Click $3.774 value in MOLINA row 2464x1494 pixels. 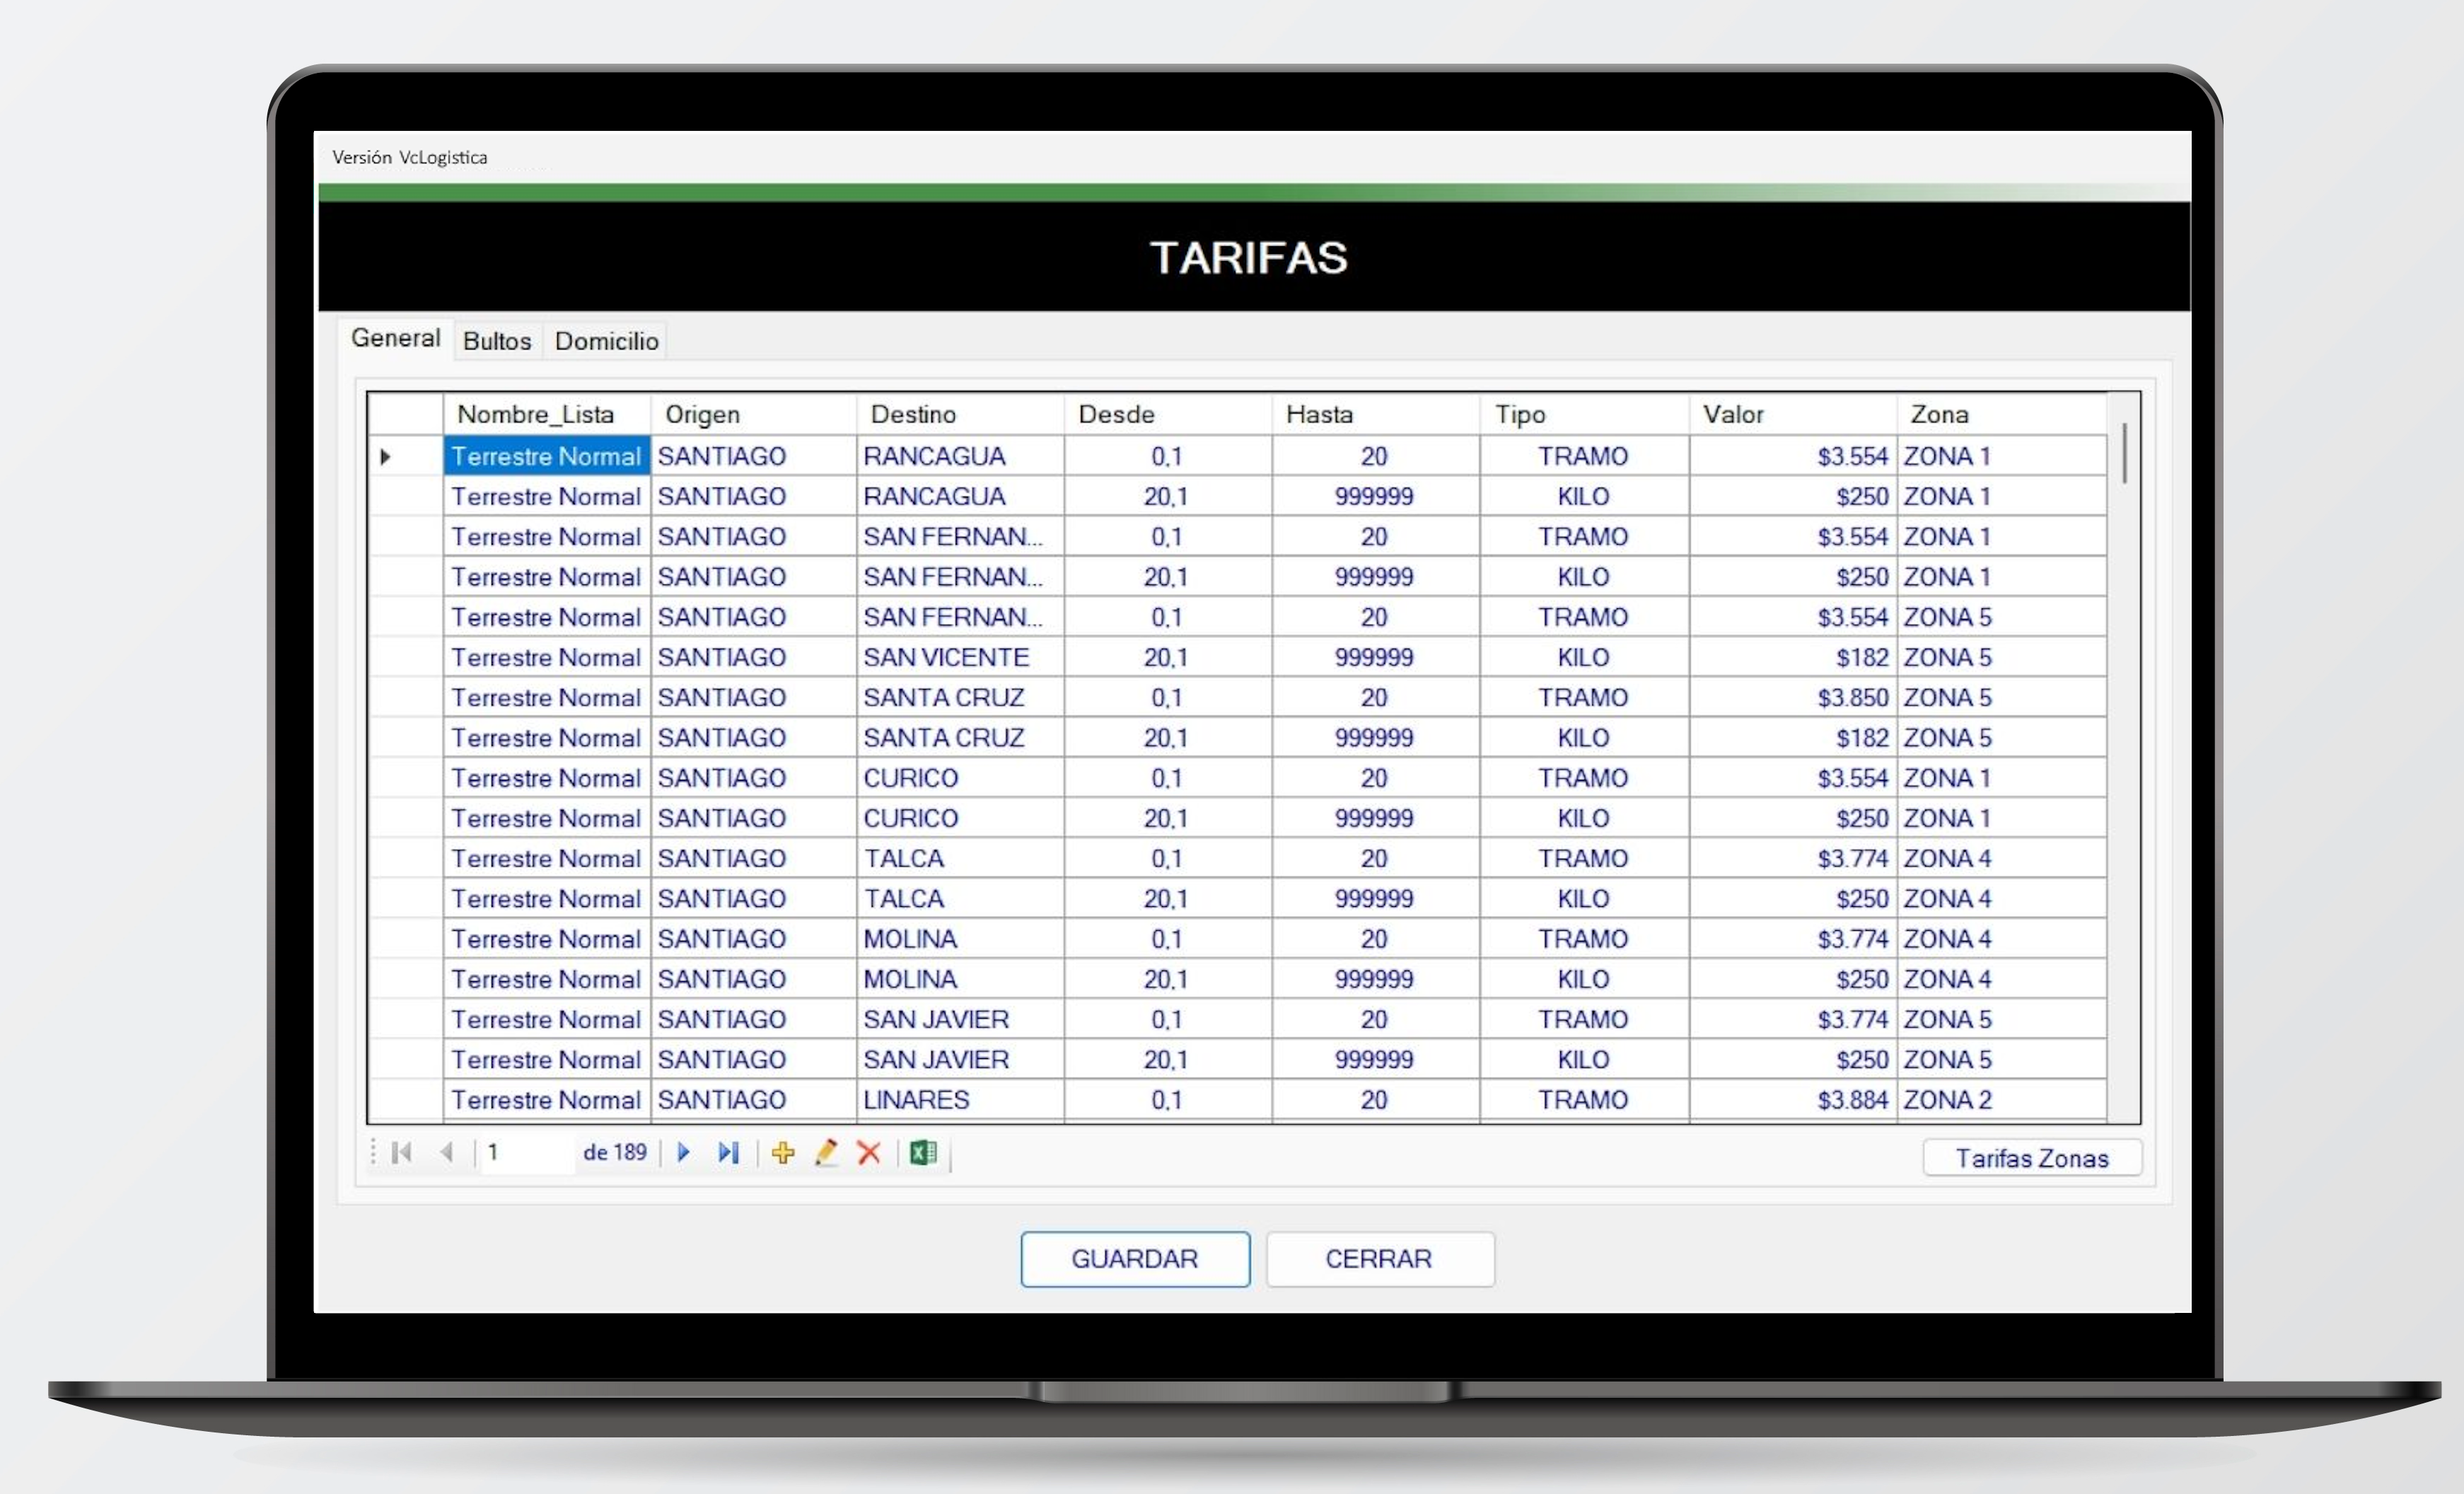pyautogui.click(x=1794, y=939)
